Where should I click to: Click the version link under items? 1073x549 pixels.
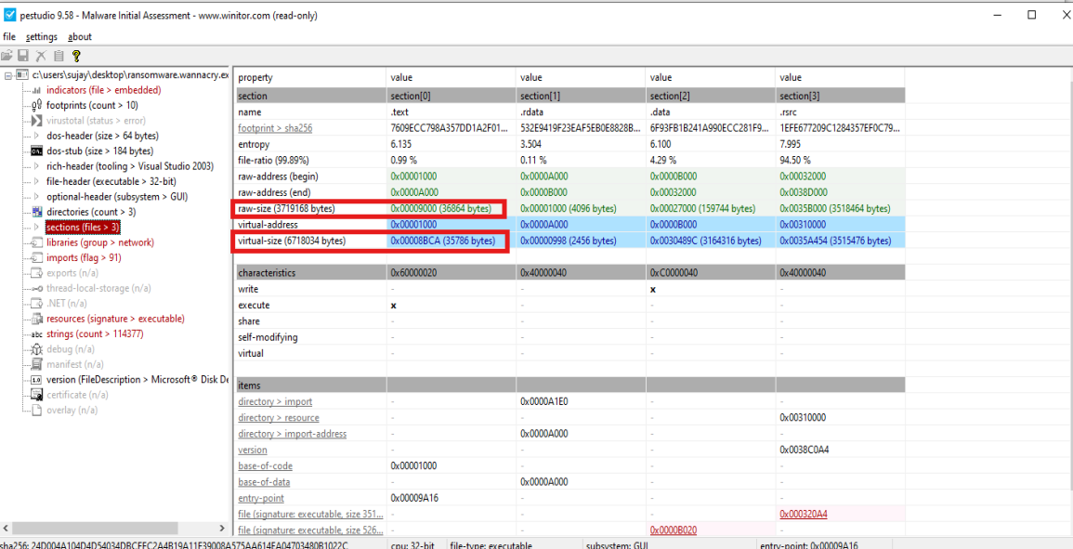[x=253, y=450]
